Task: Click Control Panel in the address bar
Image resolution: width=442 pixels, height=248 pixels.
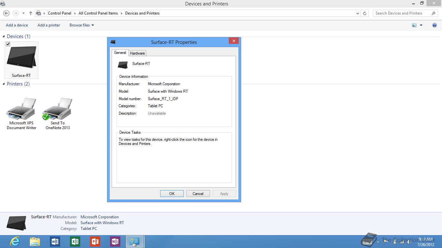Action: pos(60,13)
